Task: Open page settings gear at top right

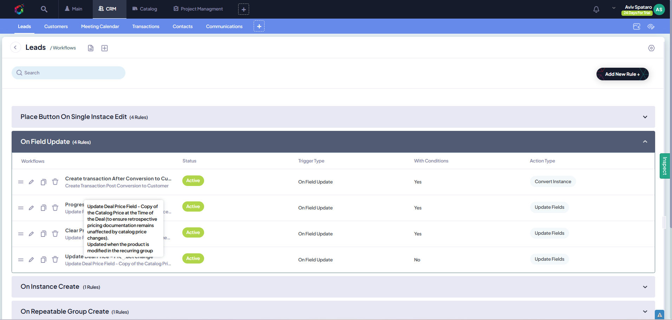Action: tap(651, 48)
